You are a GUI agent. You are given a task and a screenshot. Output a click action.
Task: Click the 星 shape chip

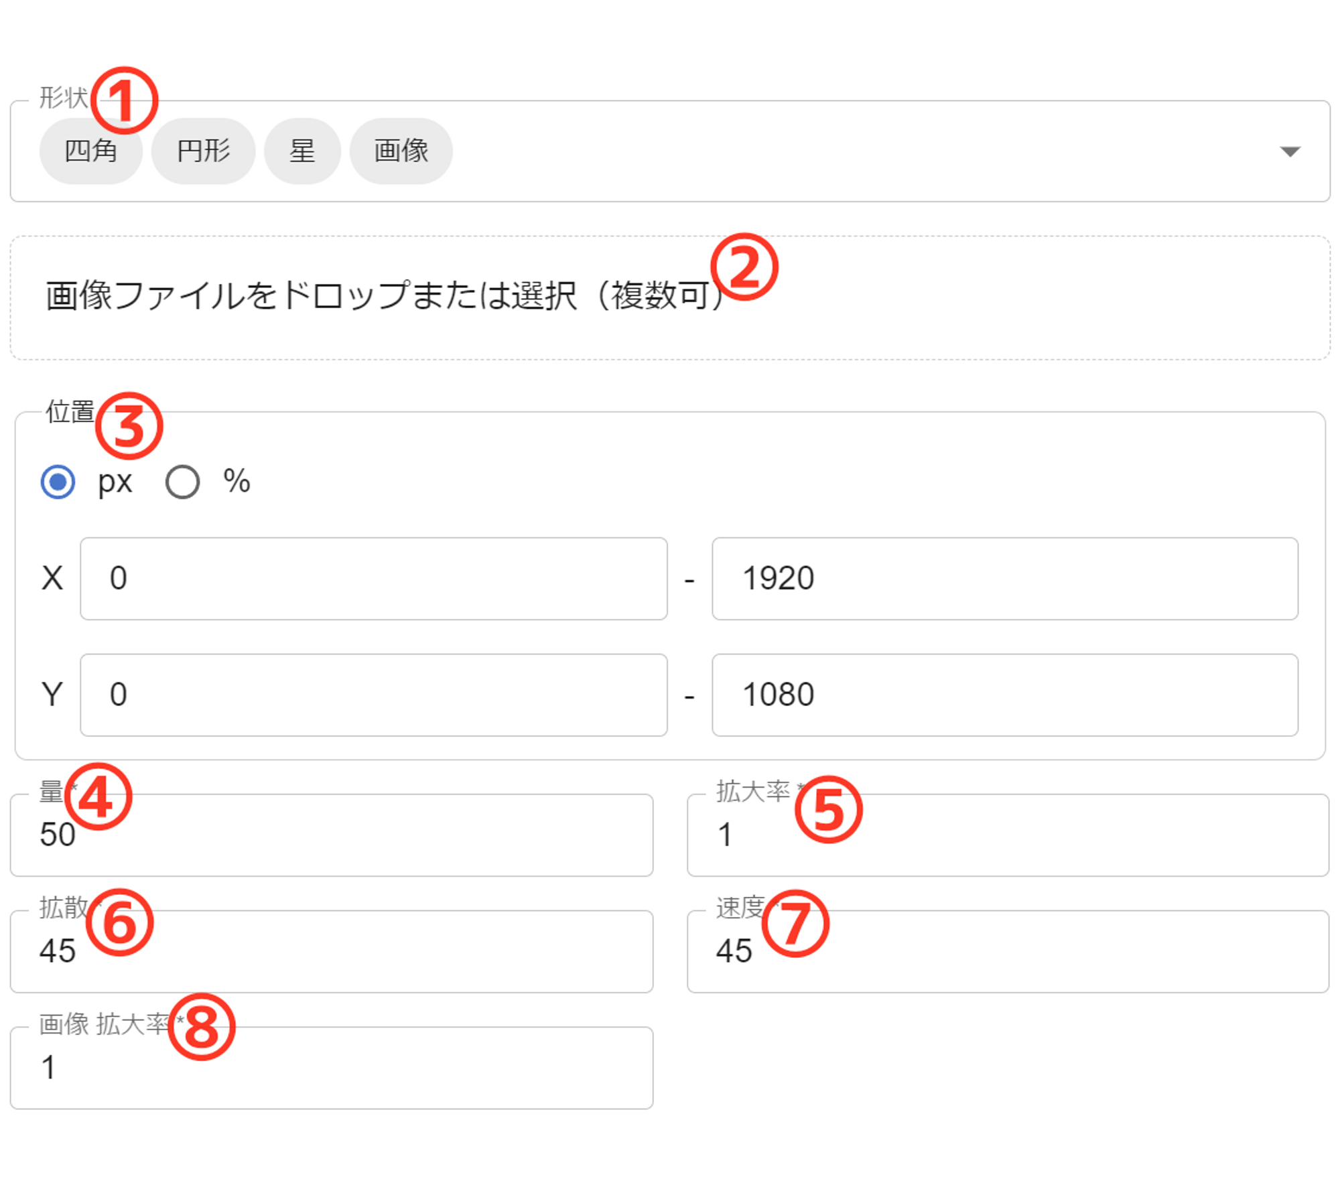(302, 151)
